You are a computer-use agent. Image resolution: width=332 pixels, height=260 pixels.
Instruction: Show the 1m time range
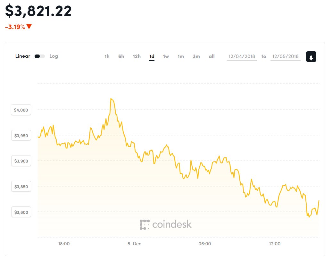181,56
